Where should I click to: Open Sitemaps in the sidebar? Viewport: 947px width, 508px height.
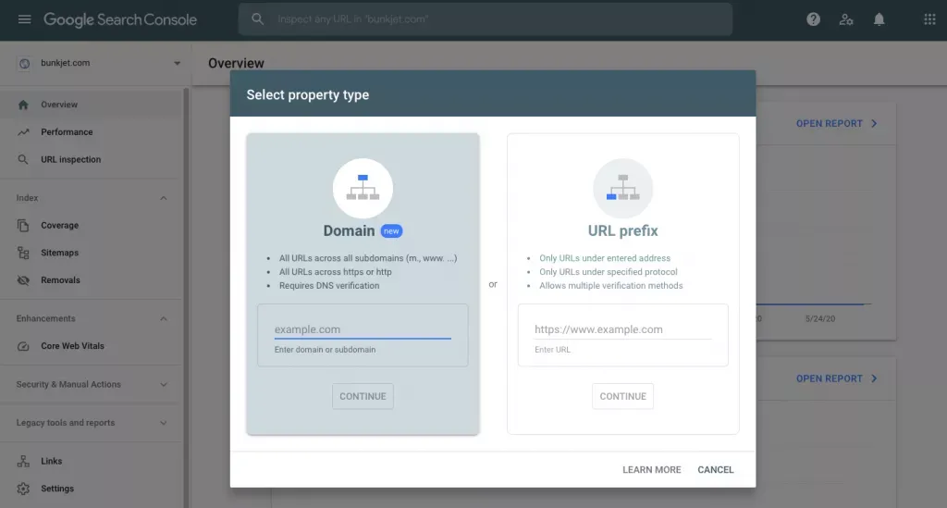coord(60,253)
